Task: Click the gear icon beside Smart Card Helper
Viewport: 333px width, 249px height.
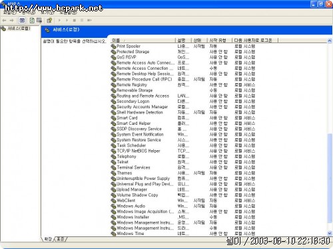Action: tap(113, 124)
